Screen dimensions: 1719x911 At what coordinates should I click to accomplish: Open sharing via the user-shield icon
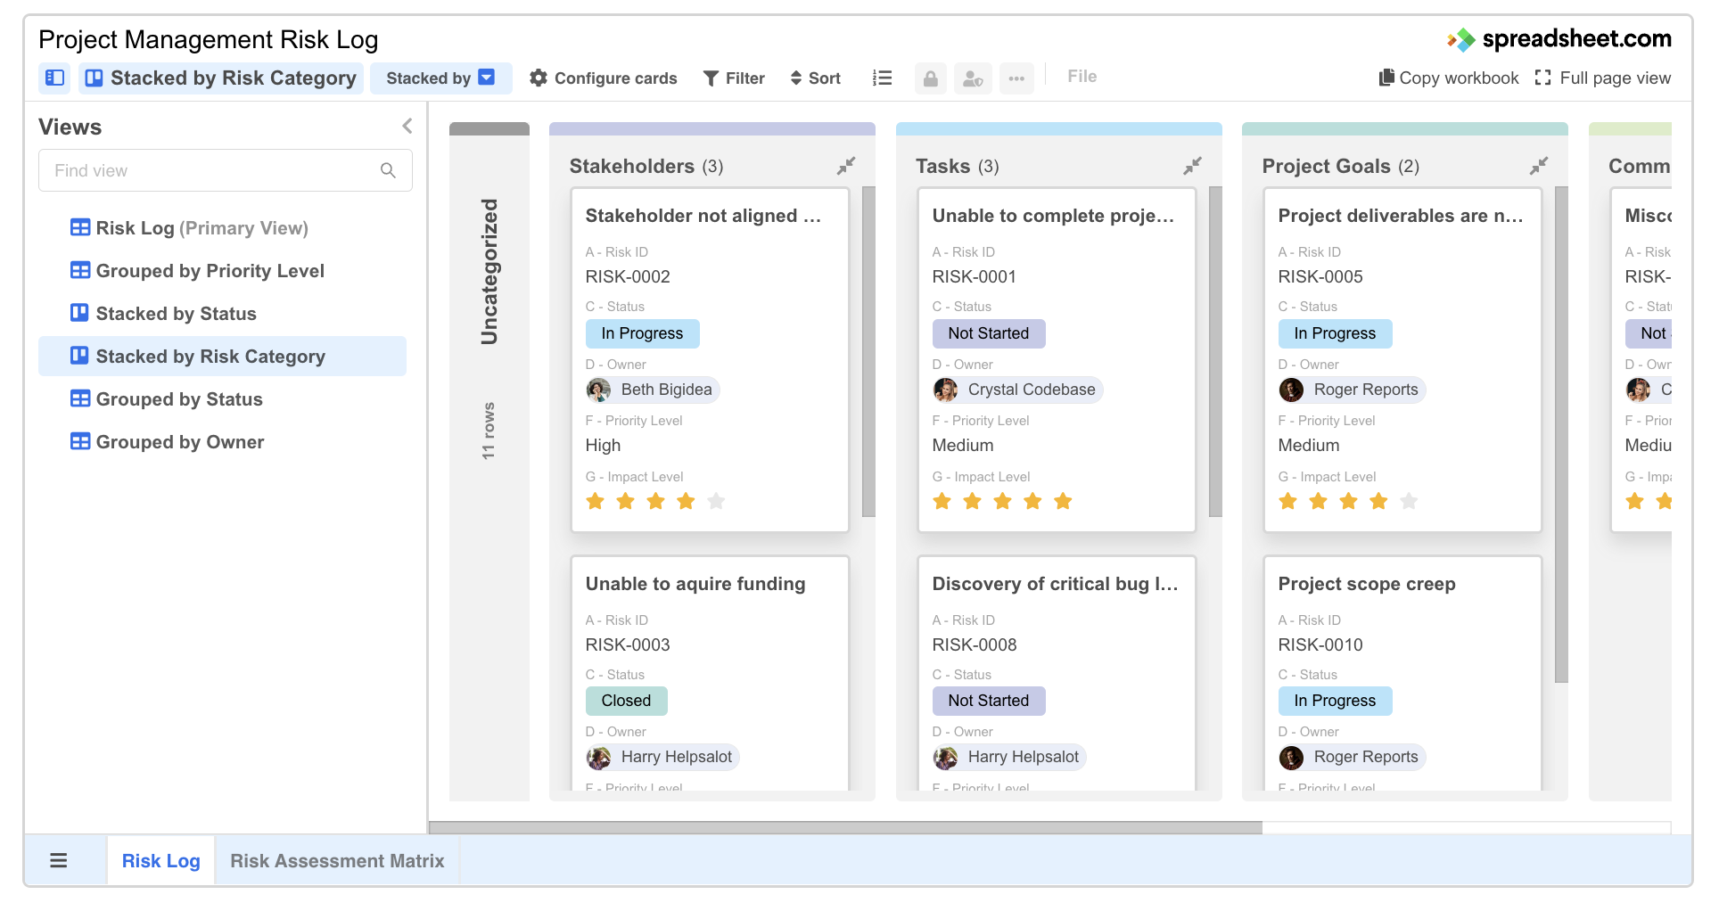point(972,78)
